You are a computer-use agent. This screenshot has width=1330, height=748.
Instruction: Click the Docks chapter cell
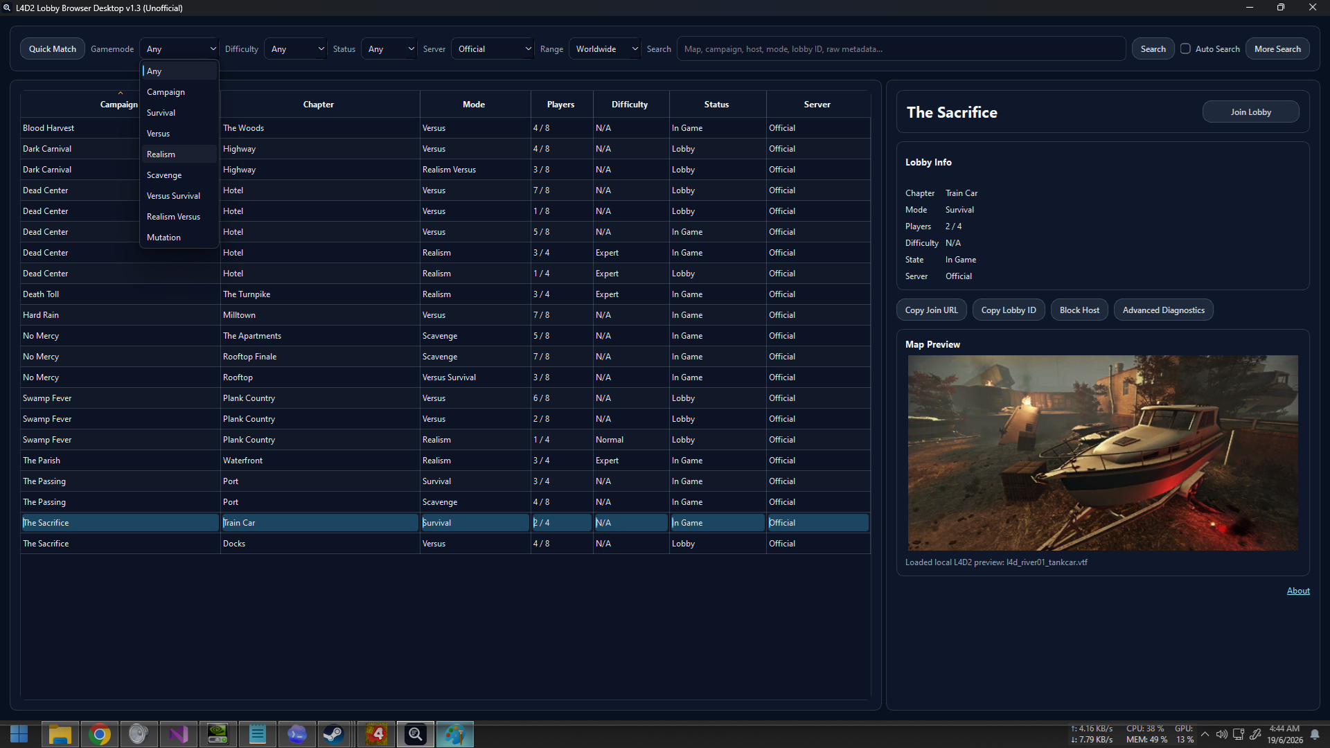coord(319,544)
